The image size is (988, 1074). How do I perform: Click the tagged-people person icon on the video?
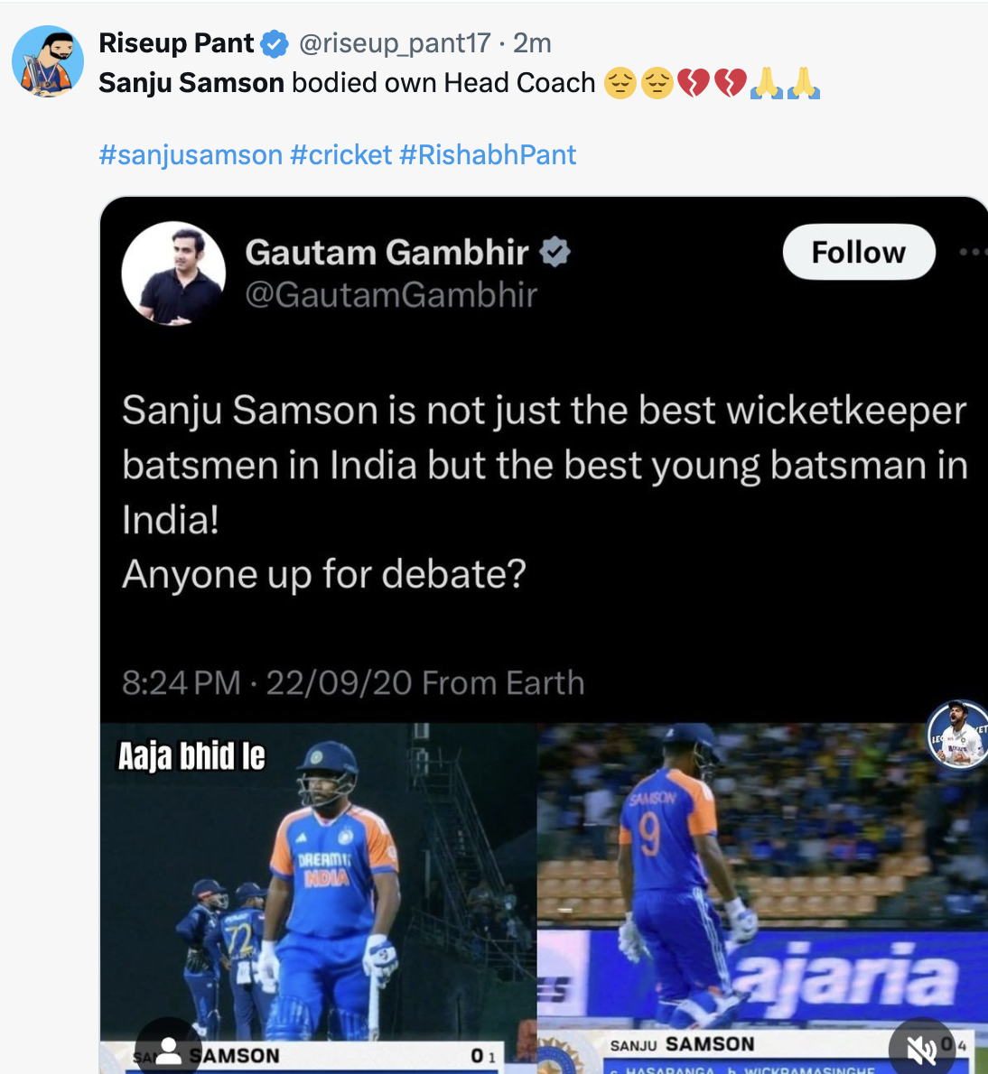pos(169,1050)
